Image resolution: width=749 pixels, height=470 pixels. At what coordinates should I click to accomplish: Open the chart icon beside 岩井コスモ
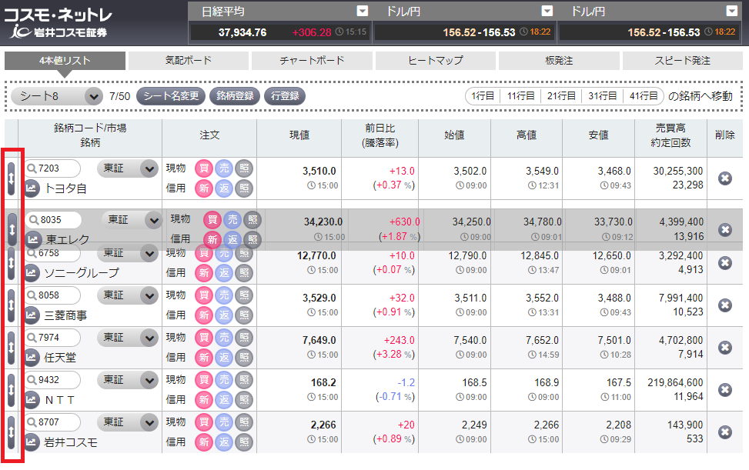(x=32, y=442)
